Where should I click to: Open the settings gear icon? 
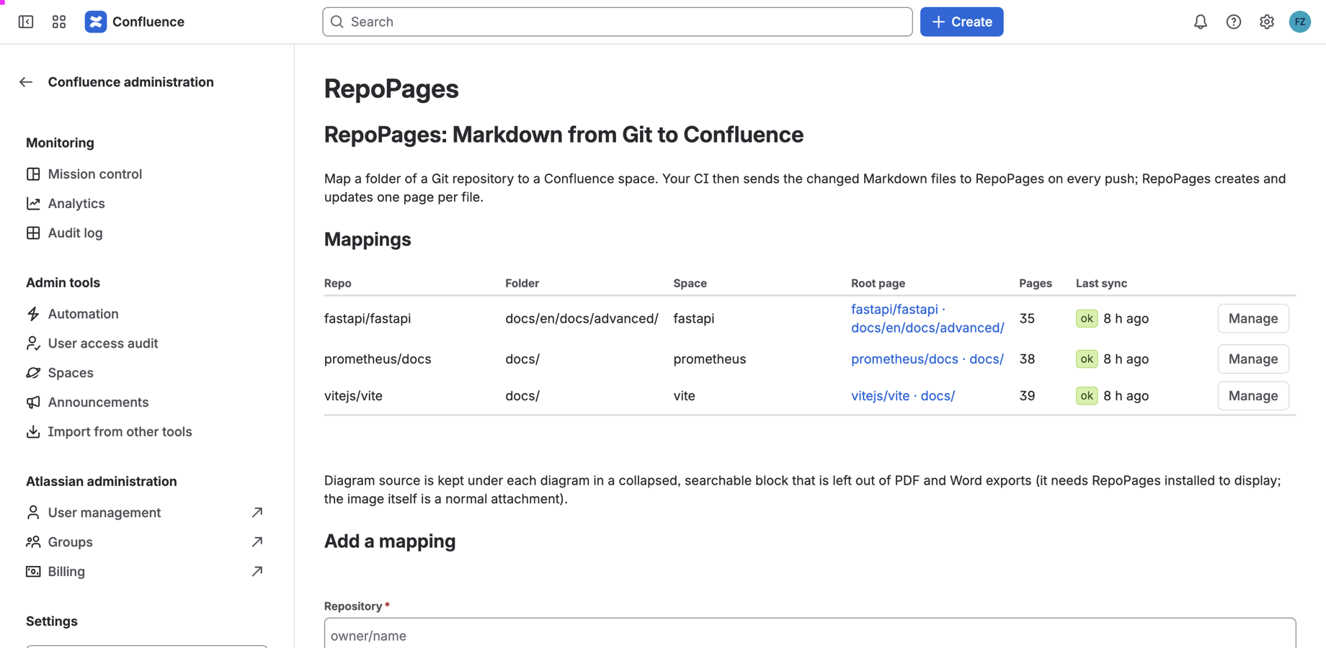(x=1267, y=22)
